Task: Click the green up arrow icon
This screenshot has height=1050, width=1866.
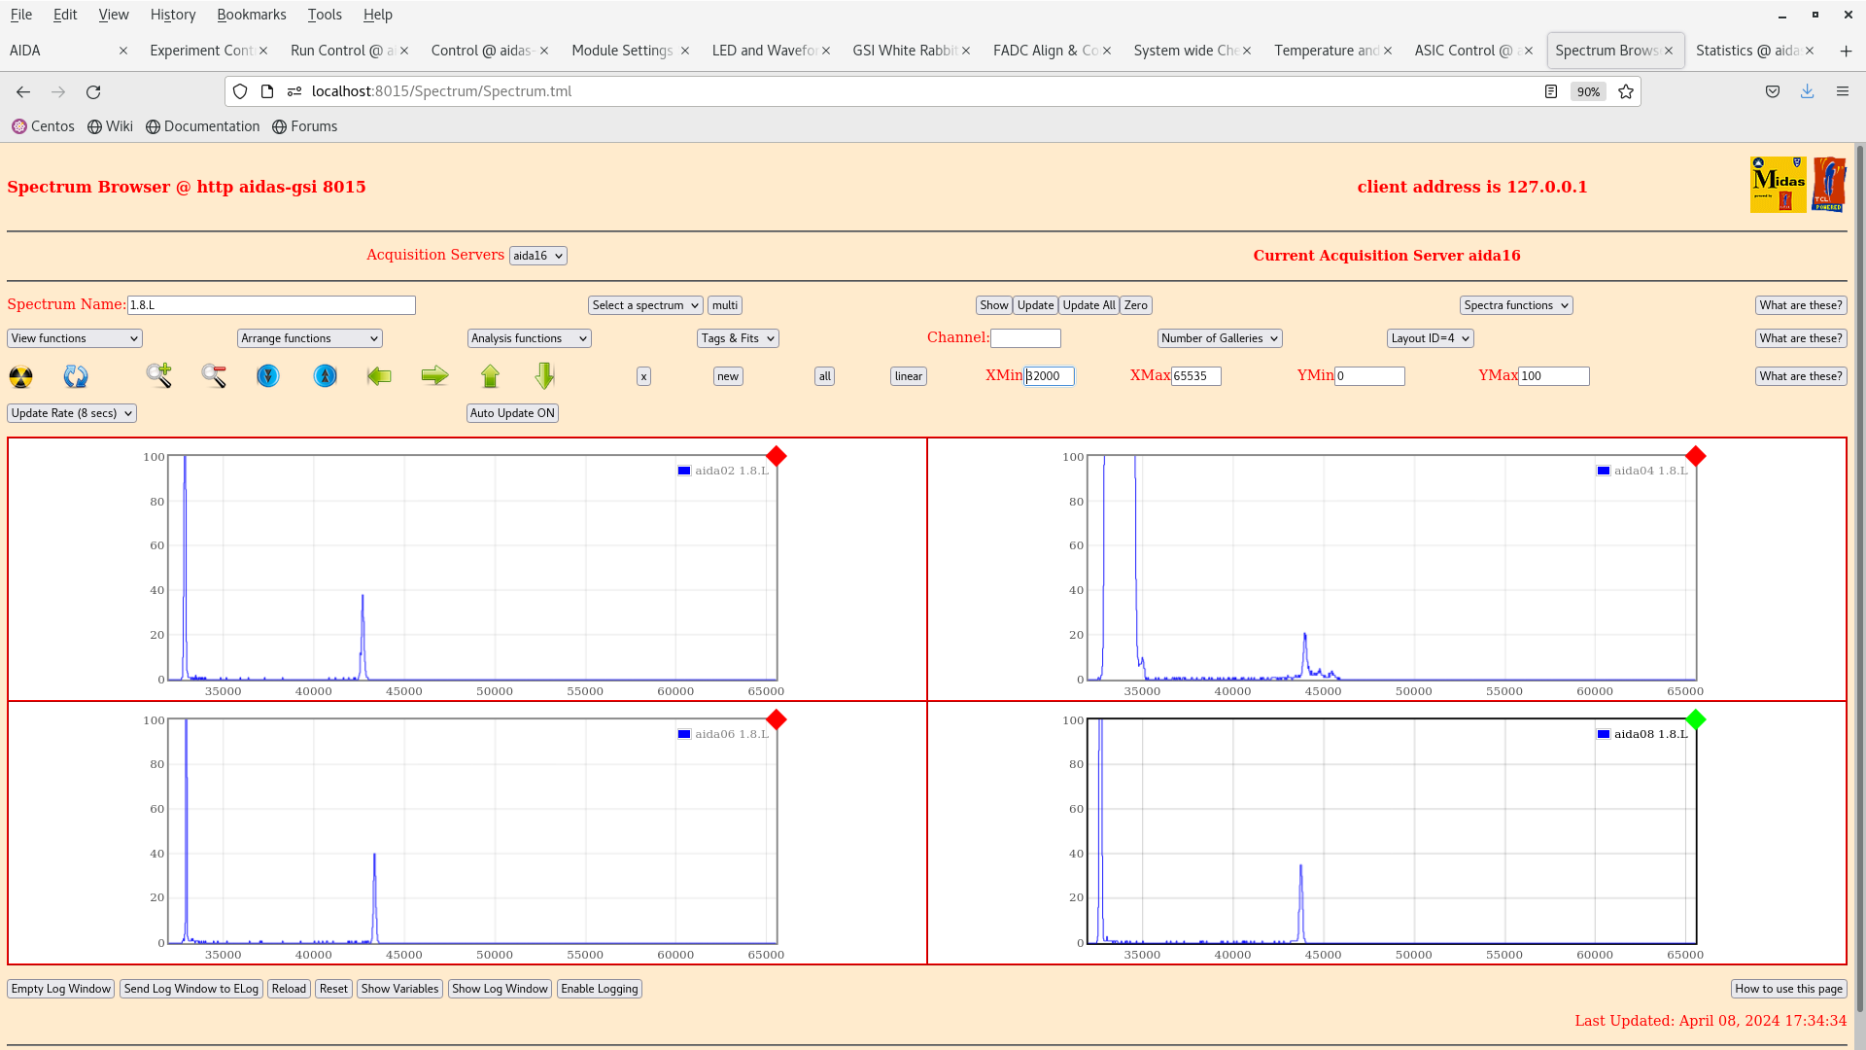Action: point(490,375)
